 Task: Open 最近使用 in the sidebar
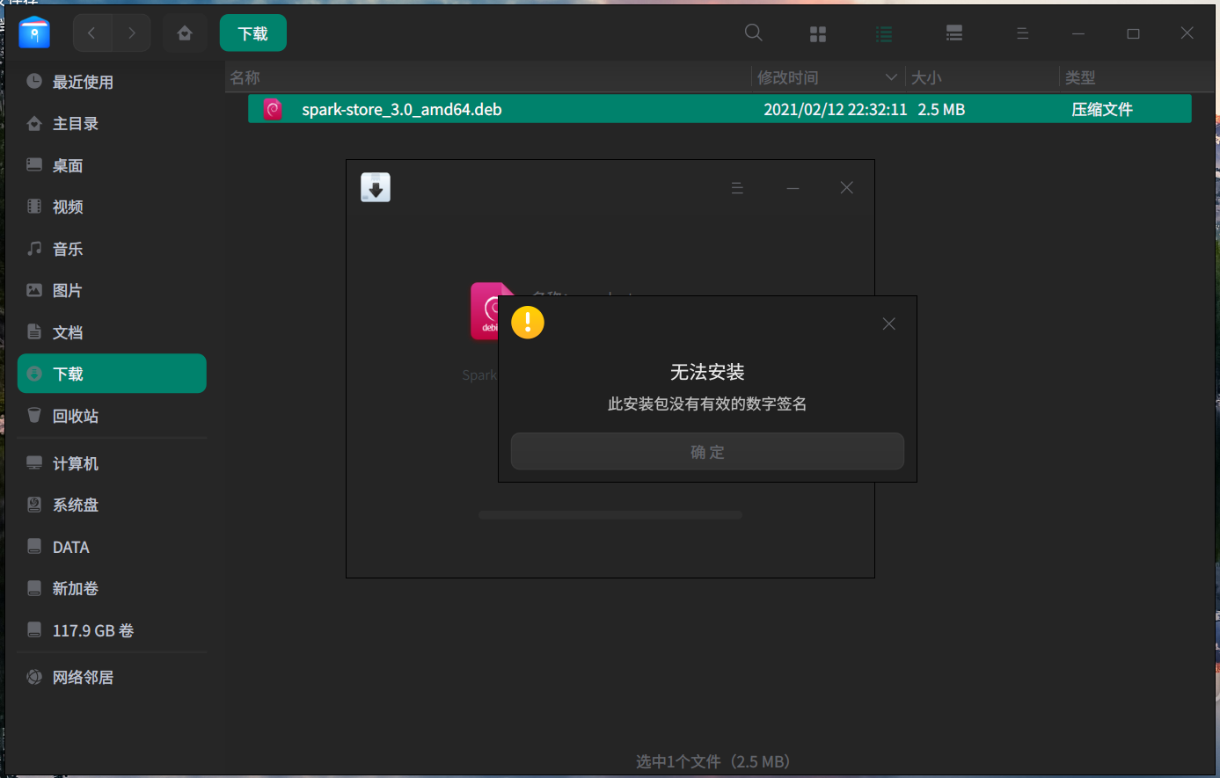pos(112,82)
